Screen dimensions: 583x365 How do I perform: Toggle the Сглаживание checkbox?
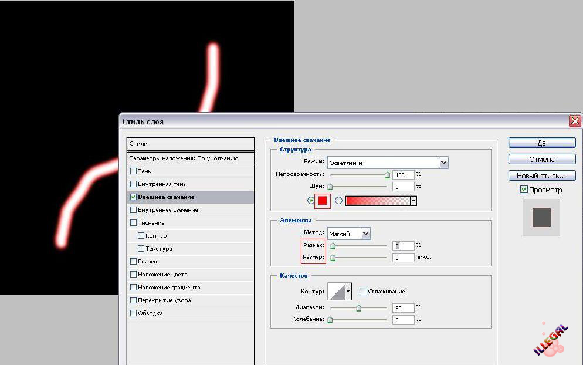point(364,292)
